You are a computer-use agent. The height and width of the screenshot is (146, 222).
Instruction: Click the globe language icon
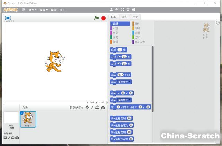24,10
